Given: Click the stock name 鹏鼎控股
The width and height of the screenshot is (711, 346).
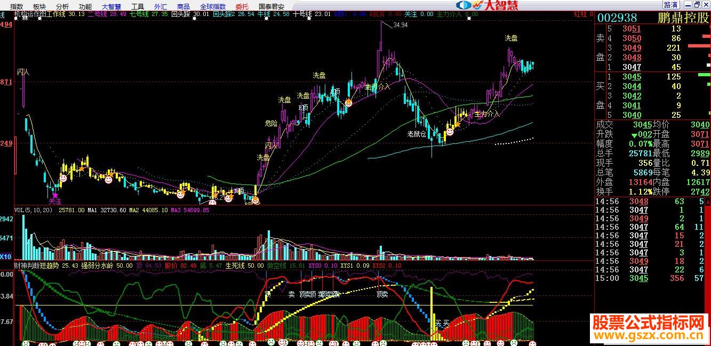Looking at the screenshot, I should (684, 18).
